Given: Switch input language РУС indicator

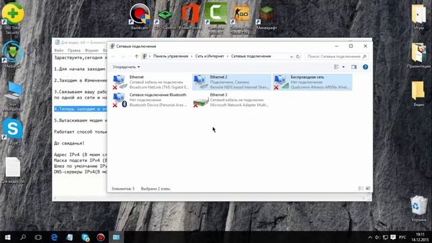Looking at the screenshot, I should click(402, 237).
